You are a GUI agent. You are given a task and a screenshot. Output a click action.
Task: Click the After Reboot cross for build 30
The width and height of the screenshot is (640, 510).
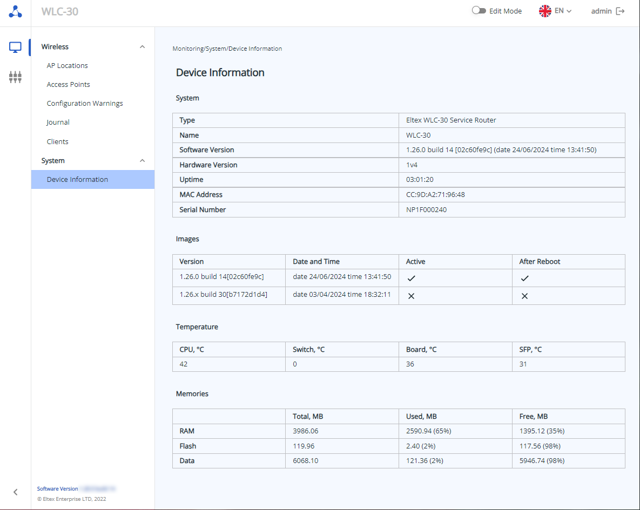pyautogui.click(x=524, y=296)
